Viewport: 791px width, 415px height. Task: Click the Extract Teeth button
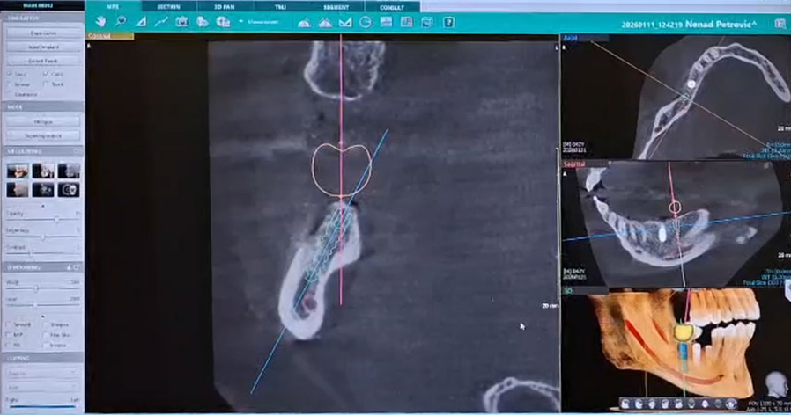pos(43,61)
